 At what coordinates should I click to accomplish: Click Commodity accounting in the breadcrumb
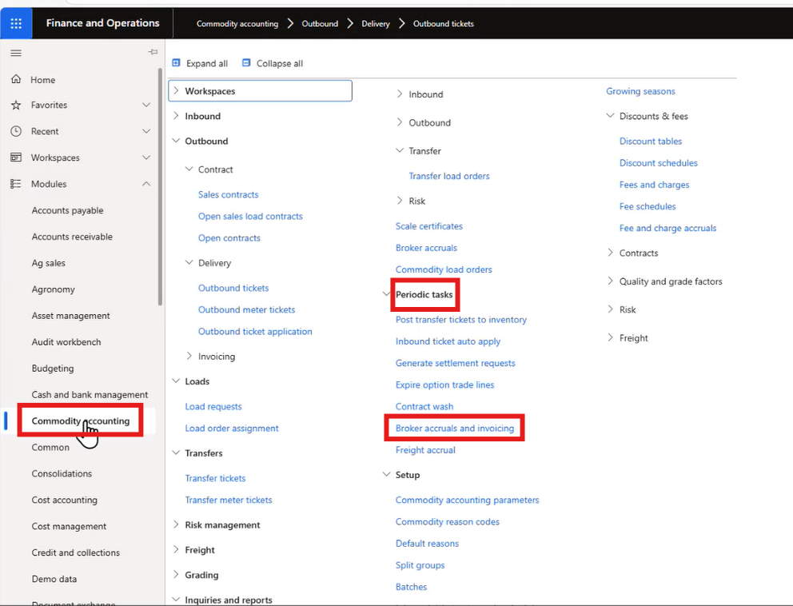click(x=237, y=24)
